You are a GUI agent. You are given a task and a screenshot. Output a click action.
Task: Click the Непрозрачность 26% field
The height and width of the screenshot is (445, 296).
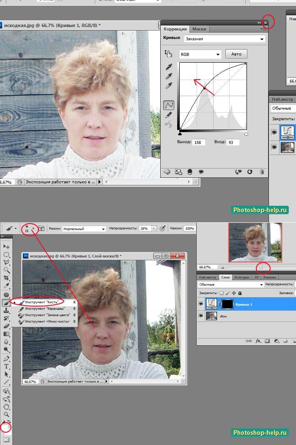click(x=145, y=228)
